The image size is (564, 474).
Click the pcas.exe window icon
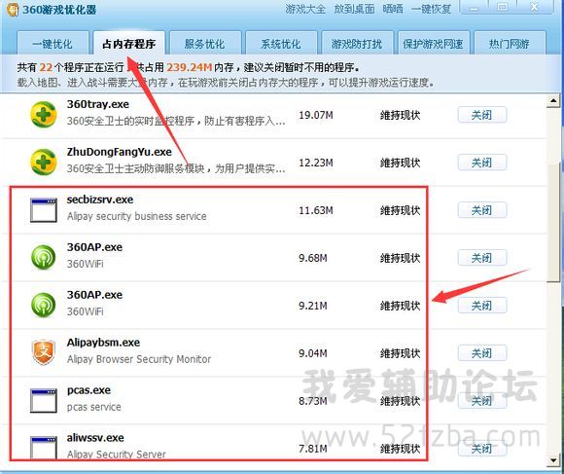(43, 400)
